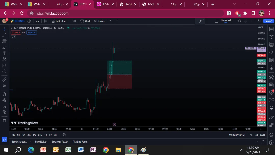Select the crosshair cursor tool

4,29
